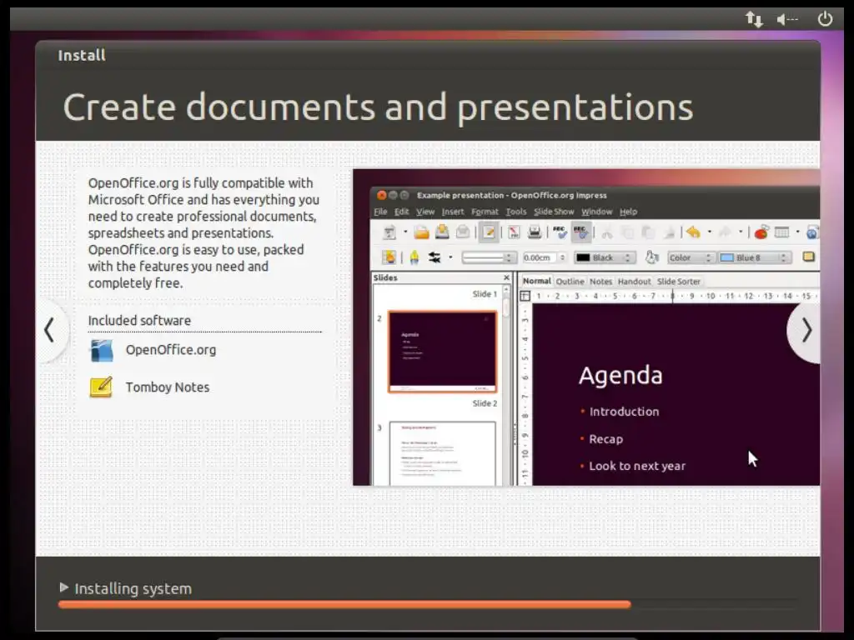Click the Chart insert icon

coord(761,233)
